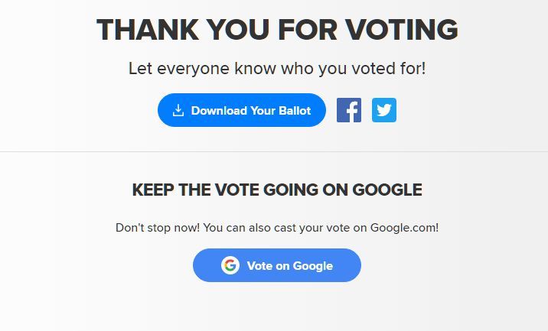Share your vote on Facebook

349,110
